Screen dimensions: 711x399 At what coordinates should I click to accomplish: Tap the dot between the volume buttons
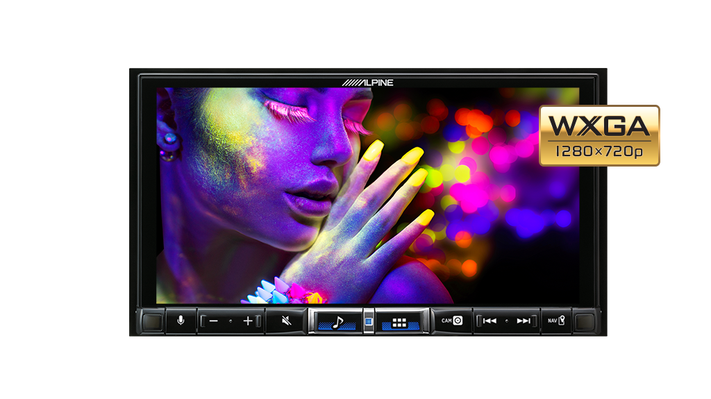[x=231, y=321]
